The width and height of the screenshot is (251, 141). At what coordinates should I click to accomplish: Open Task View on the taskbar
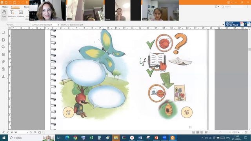pos(58,137)
